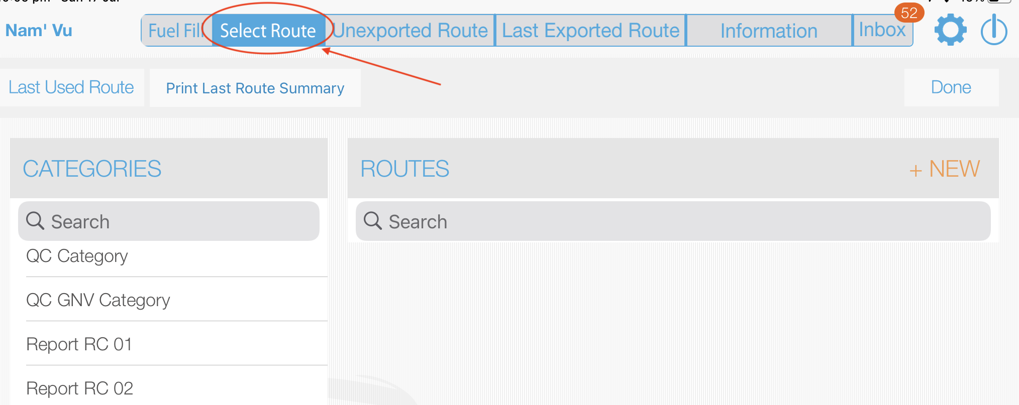Open the Inbox tab

pyautogui.click(x=882, y=30)
